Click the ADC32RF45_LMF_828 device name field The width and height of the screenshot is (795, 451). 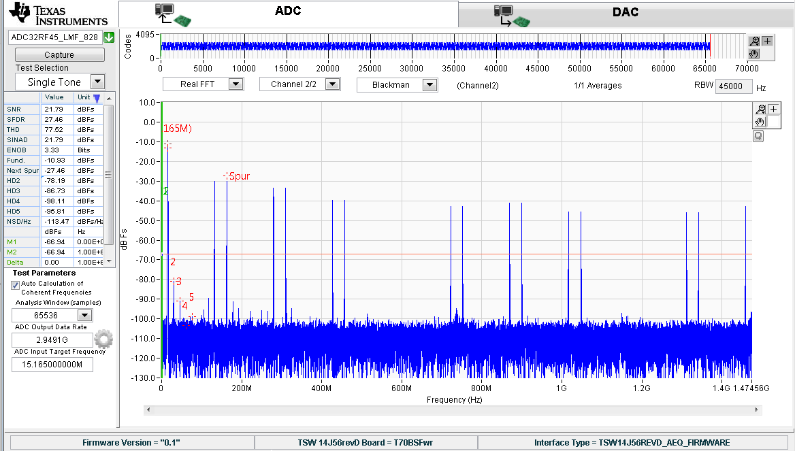coord(54,37)
